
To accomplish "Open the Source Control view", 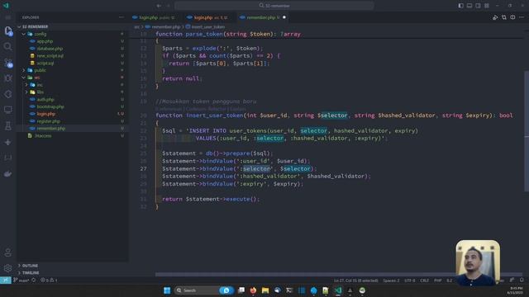I will coord(8,63).
